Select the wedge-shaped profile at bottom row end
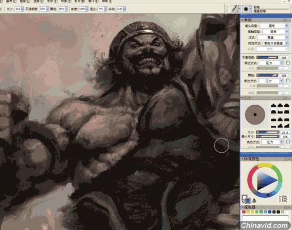 point(286,126)
